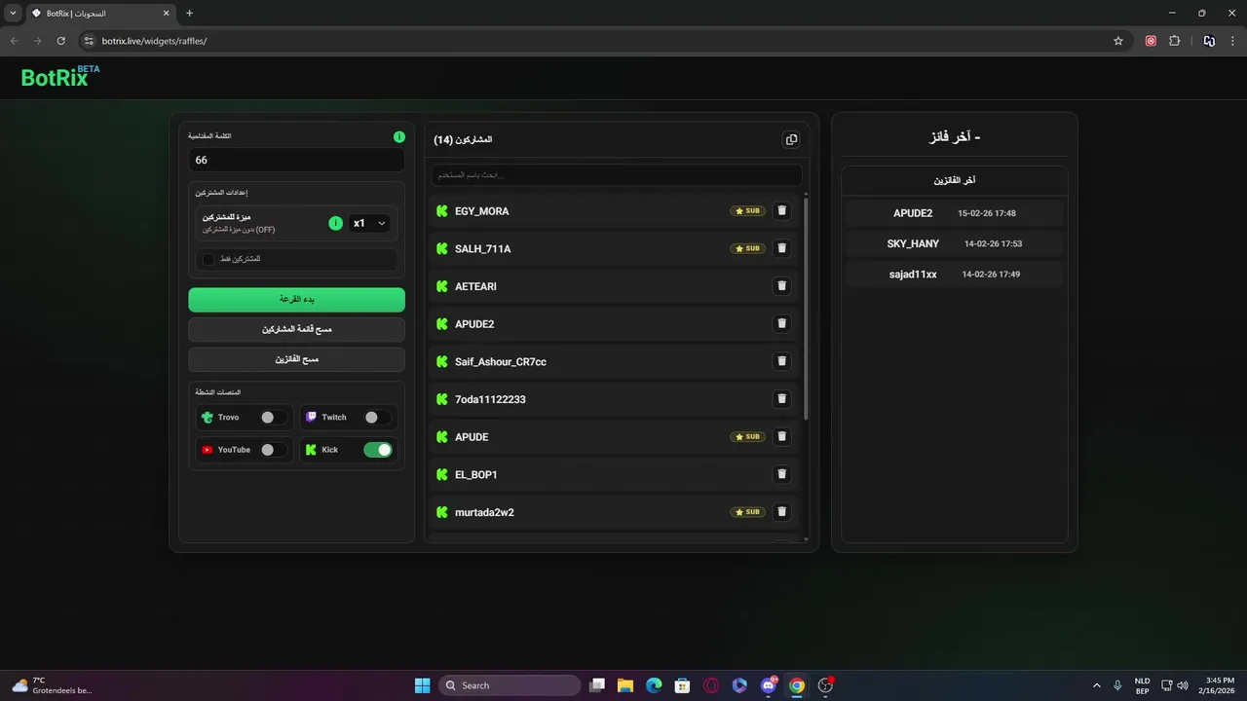Open Discord from the taskbar
The height and width of the screenshot is (701, 1247).
[x=769, y=685]
